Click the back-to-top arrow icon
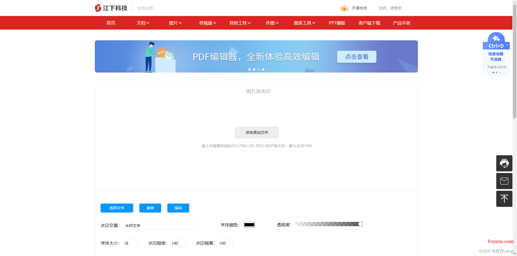 point(504,199)
